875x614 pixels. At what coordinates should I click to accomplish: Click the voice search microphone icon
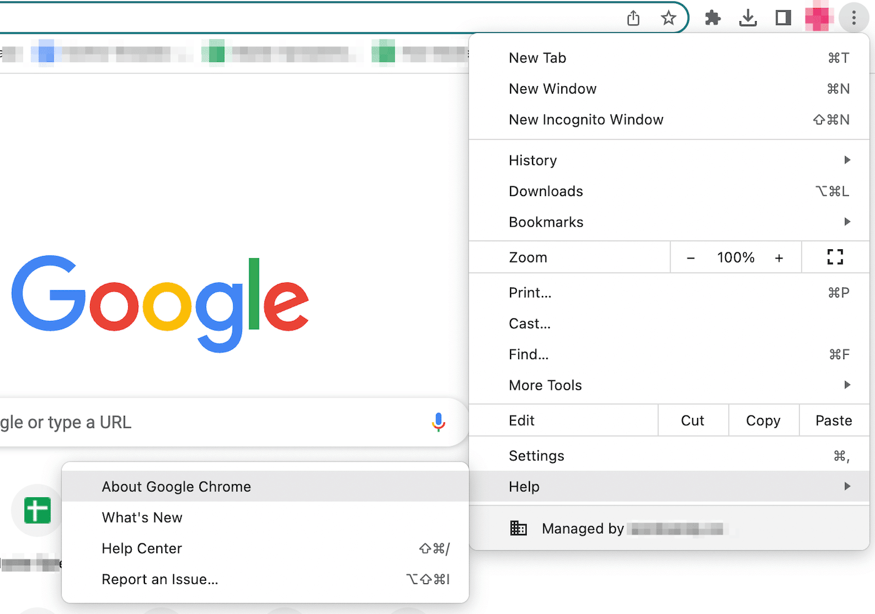(439, 422)
